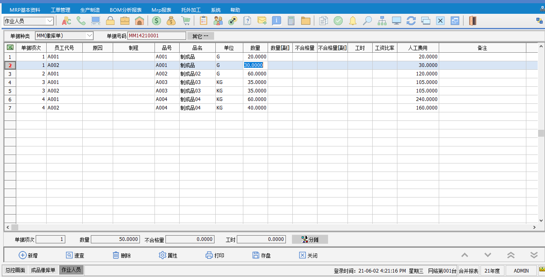Click the blue refresh arrows icon
Viewport: 545px width, 277px height.
pos(411,21)
